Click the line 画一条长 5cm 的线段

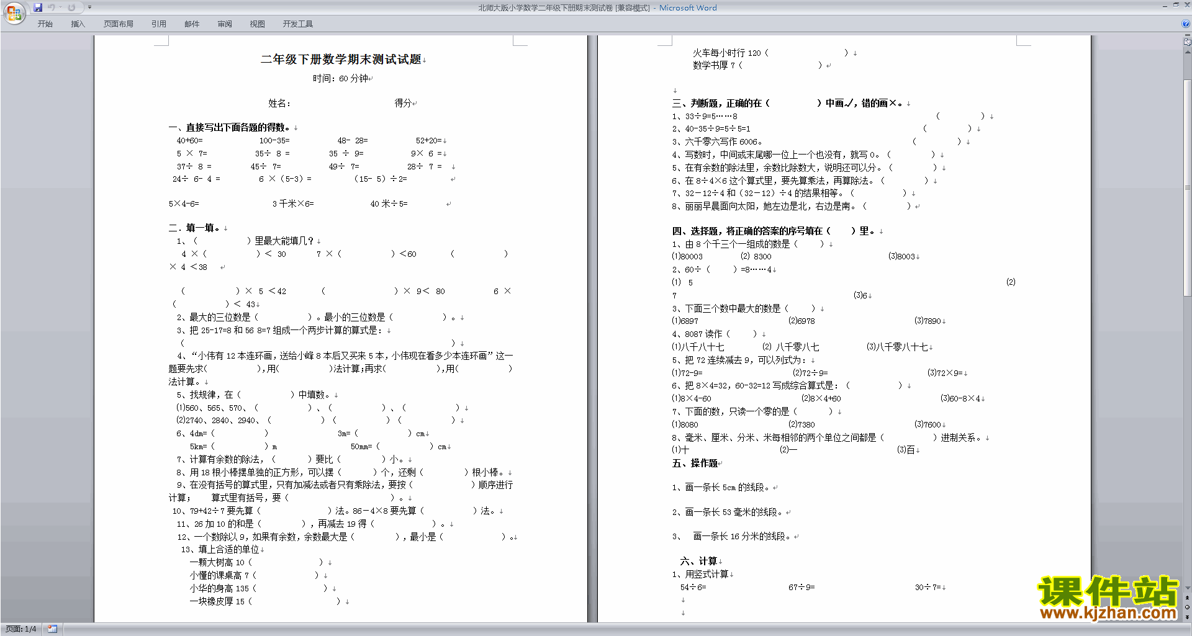point(721,487)
